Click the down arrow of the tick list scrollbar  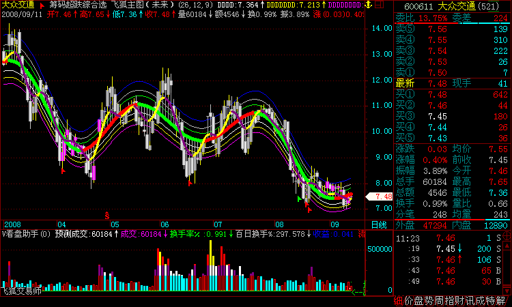[507, 290]
